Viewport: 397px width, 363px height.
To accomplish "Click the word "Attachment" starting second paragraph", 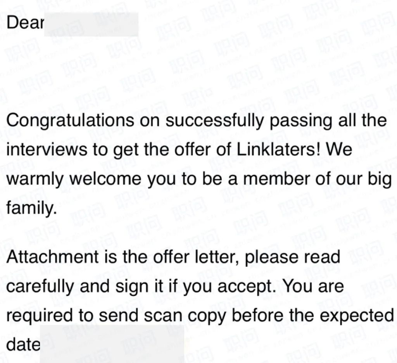I will [52, 256].
